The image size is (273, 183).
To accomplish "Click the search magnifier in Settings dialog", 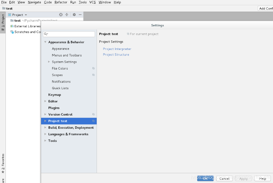I will pos(45,34).
